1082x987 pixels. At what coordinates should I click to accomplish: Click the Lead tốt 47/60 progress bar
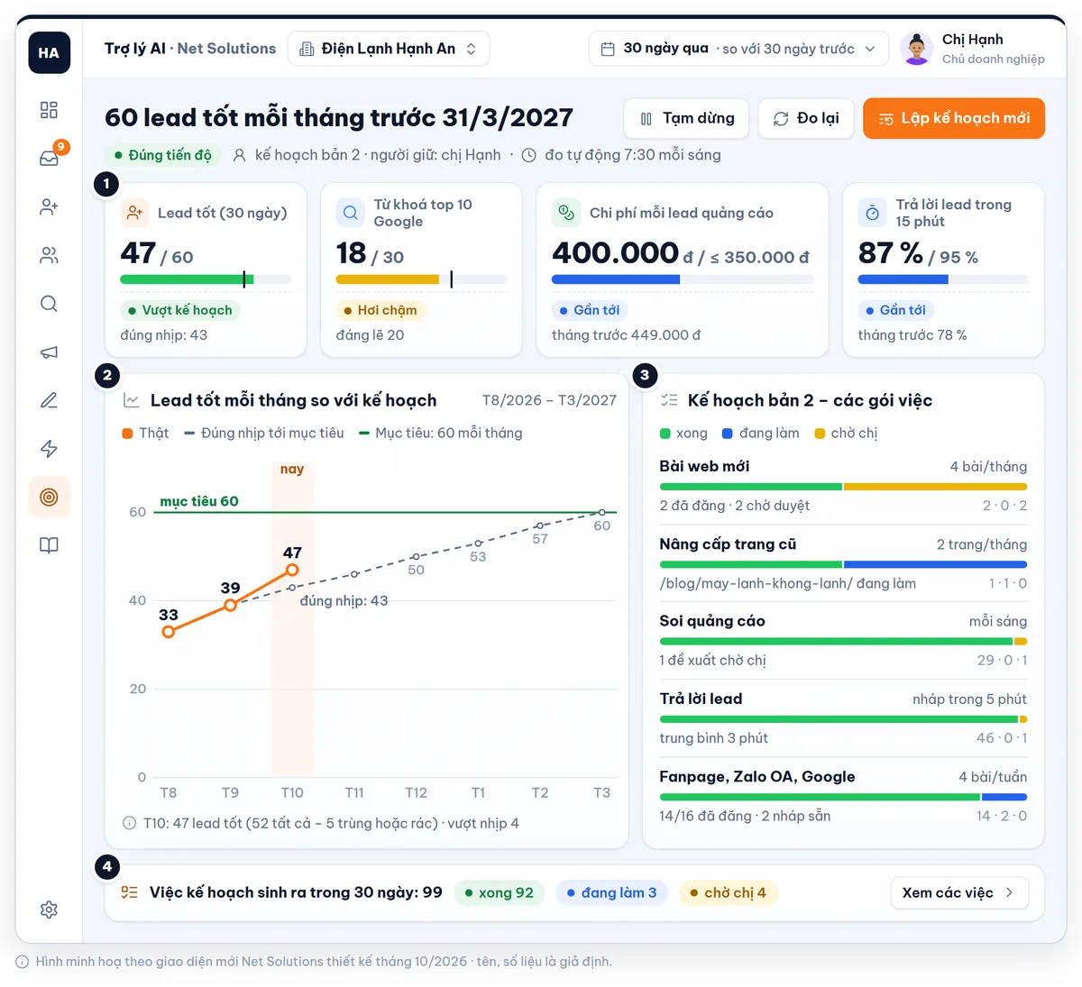pyautogui.click(x=206, y=279)
